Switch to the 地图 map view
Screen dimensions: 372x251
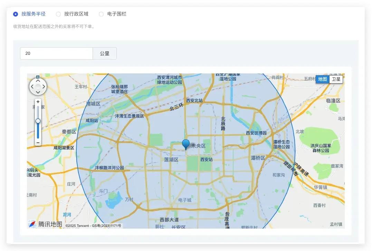pyautogui.click(x=322, y=79)
